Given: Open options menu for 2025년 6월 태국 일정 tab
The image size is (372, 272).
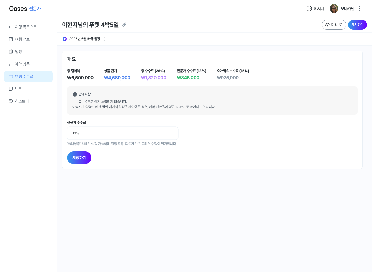Looking at the screenshot, I should coord(105,39).
